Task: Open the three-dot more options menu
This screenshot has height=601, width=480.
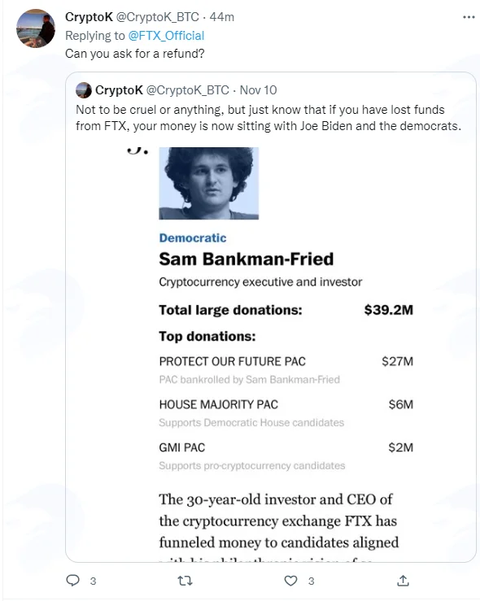Action: (x=469, y=17)
